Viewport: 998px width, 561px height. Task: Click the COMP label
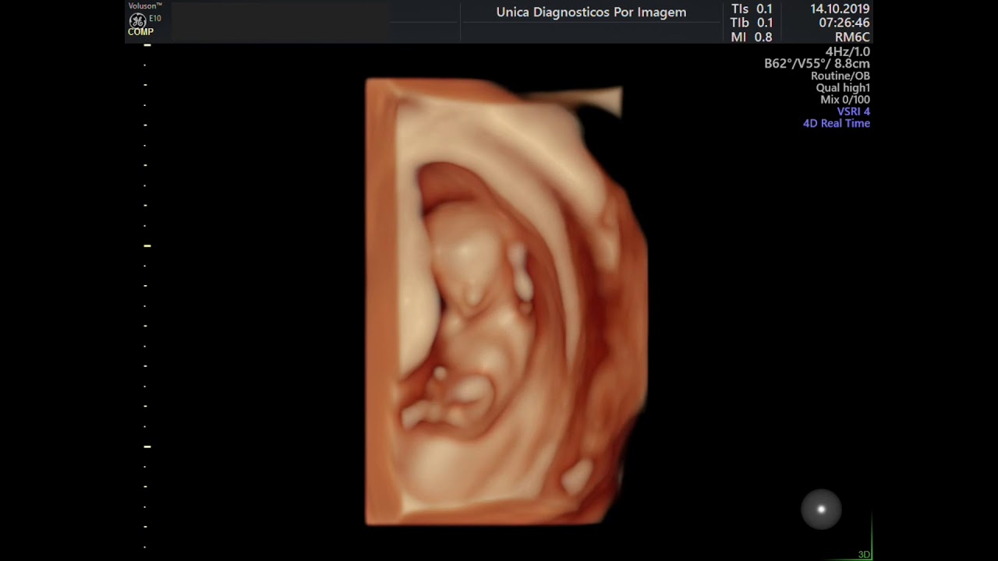pyautogui.click(x=141, y=32)
